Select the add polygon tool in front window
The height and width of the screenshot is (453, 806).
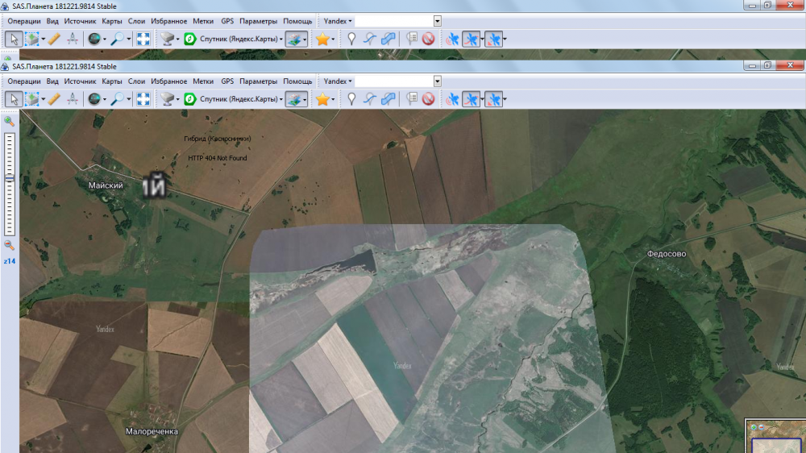pyautogui.click(x=388, y=99)
